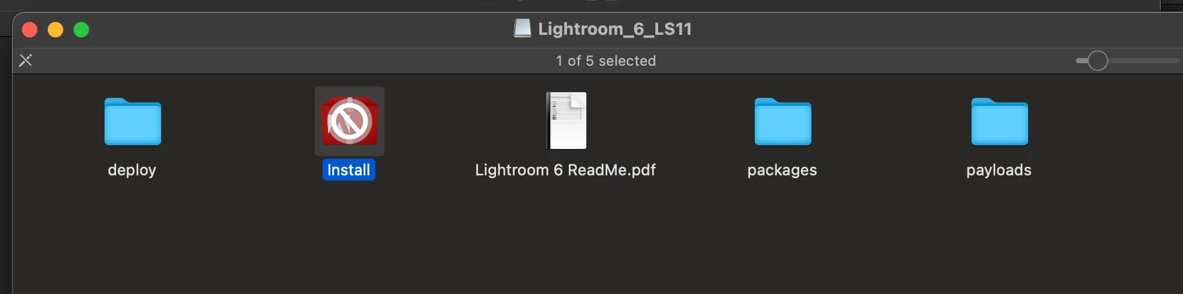Zoom the window with the green button

coord(81,30)
